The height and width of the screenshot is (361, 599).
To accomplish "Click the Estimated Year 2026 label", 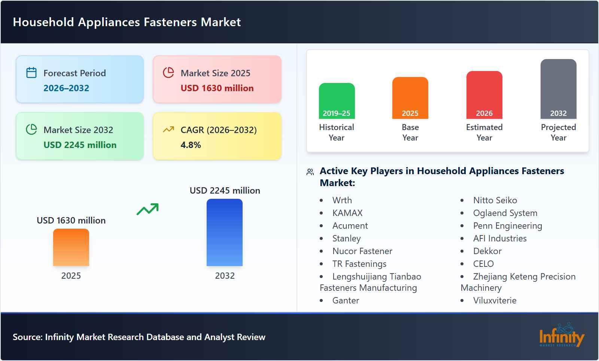I will click(x=484, y=113).
